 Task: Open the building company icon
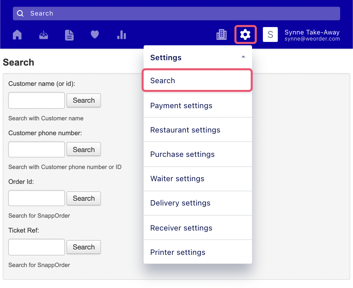pos(222,34)
